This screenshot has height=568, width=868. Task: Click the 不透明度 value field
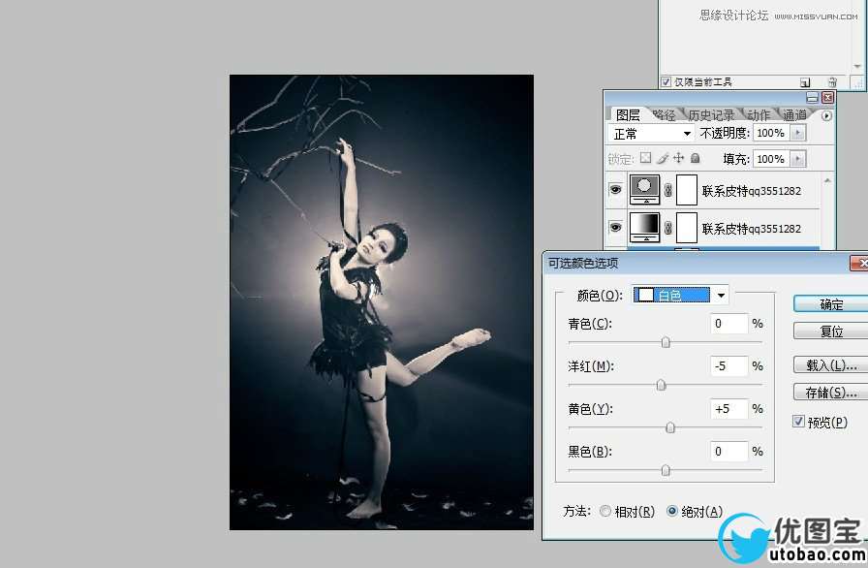(x=770, y=133)
